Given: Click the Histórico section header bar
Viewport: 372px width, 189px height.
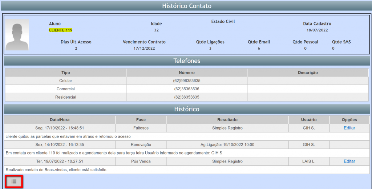Looking at the screenshot, I should (x=187, y=109).
